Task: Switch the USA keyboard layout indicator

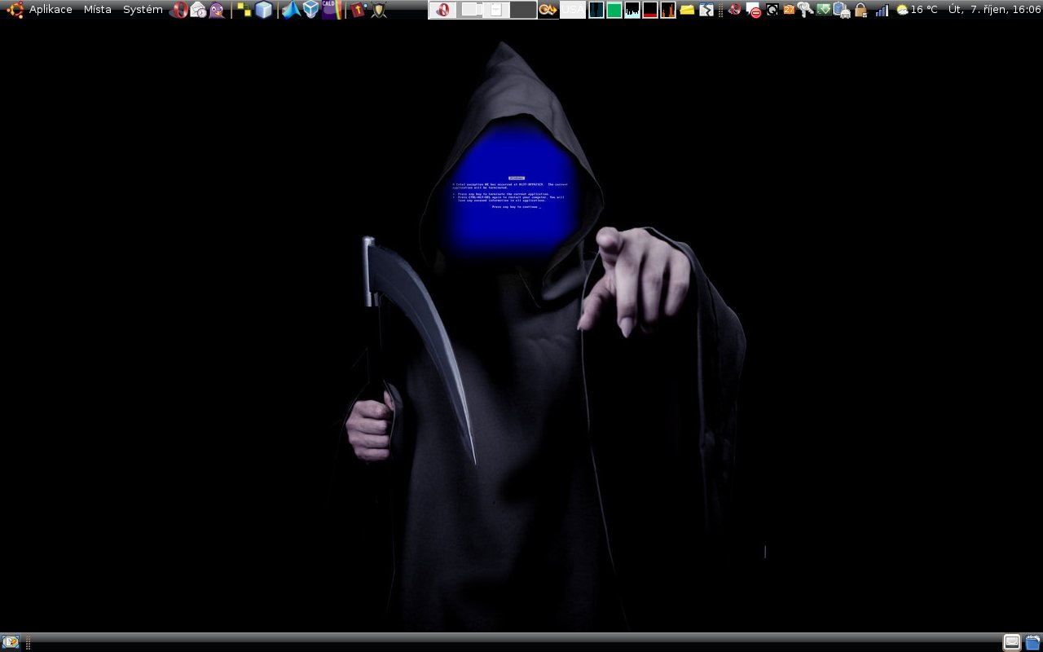Action: tap(573, 10)
